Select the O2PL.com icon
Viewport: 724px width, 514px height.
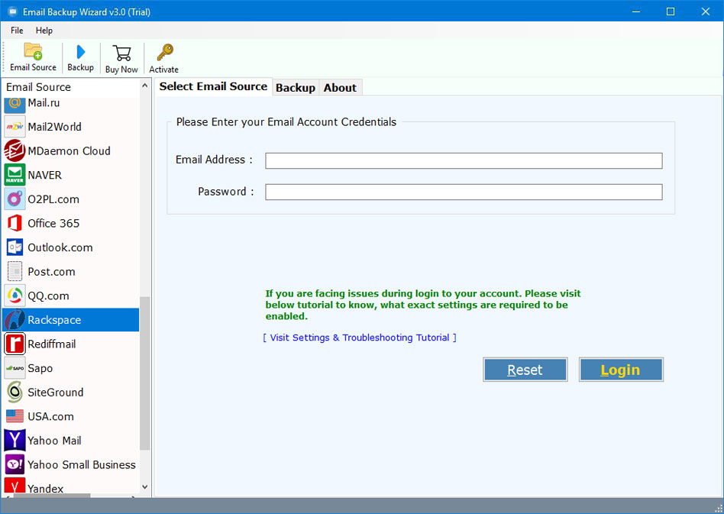click(x=15, y=199)
